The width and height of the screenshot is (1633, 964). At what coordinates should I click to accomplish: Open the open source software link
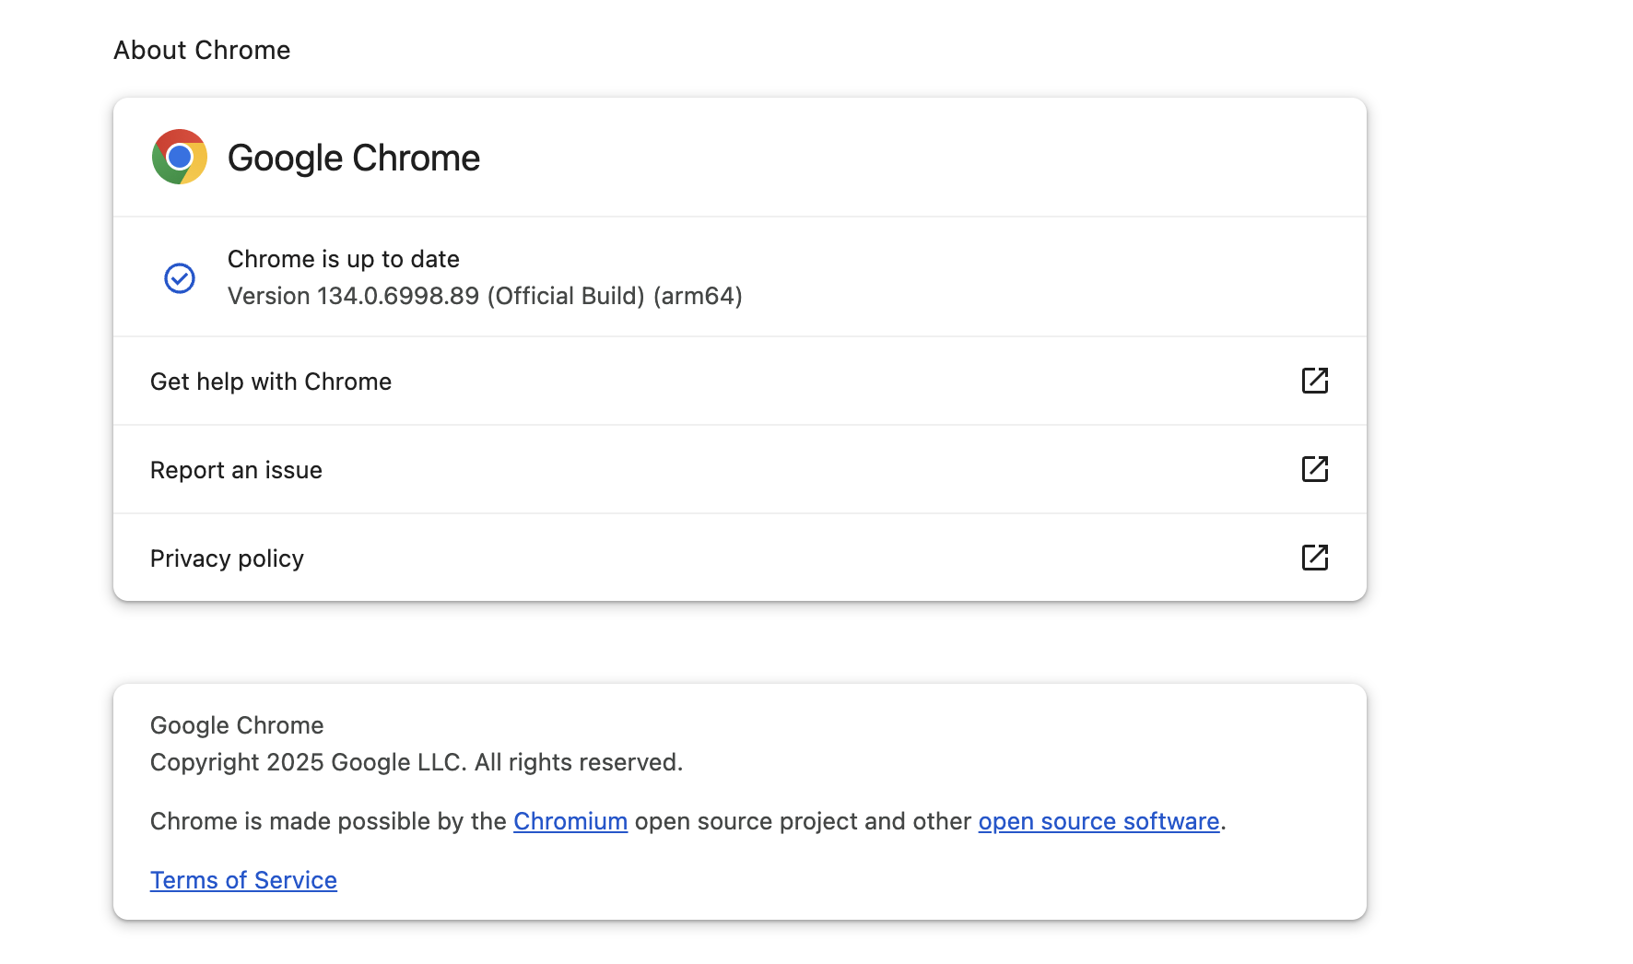point(1098,820)
